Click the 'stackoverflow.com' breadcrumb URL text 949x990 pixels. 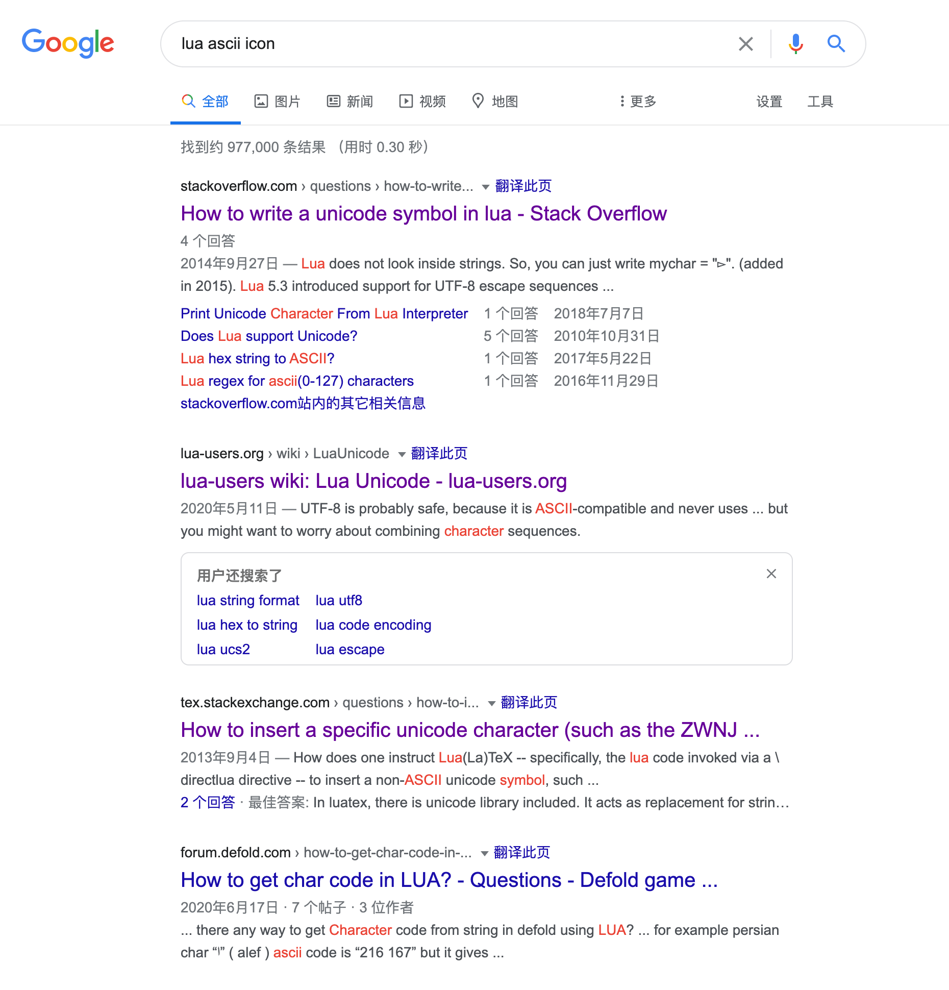[239, 186]
